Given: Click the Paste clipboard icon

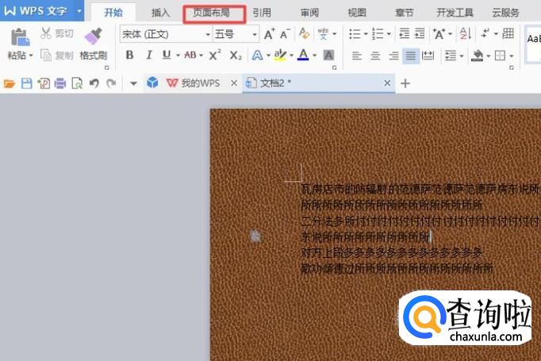Looking at the screenshot, I should click(x=20, y=37).
